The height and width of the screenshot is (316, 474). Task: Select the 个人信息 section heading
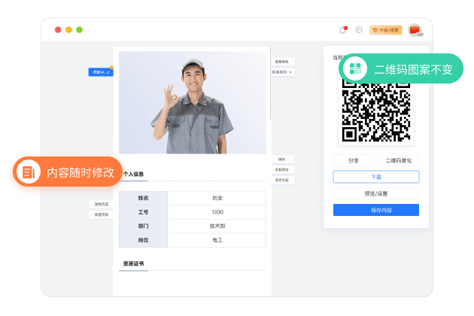pos(133,174)
